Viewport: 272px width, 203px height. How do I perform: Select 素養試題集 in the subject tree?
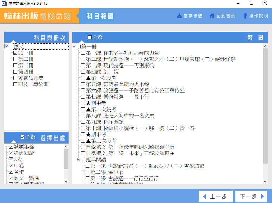[31, 78]
